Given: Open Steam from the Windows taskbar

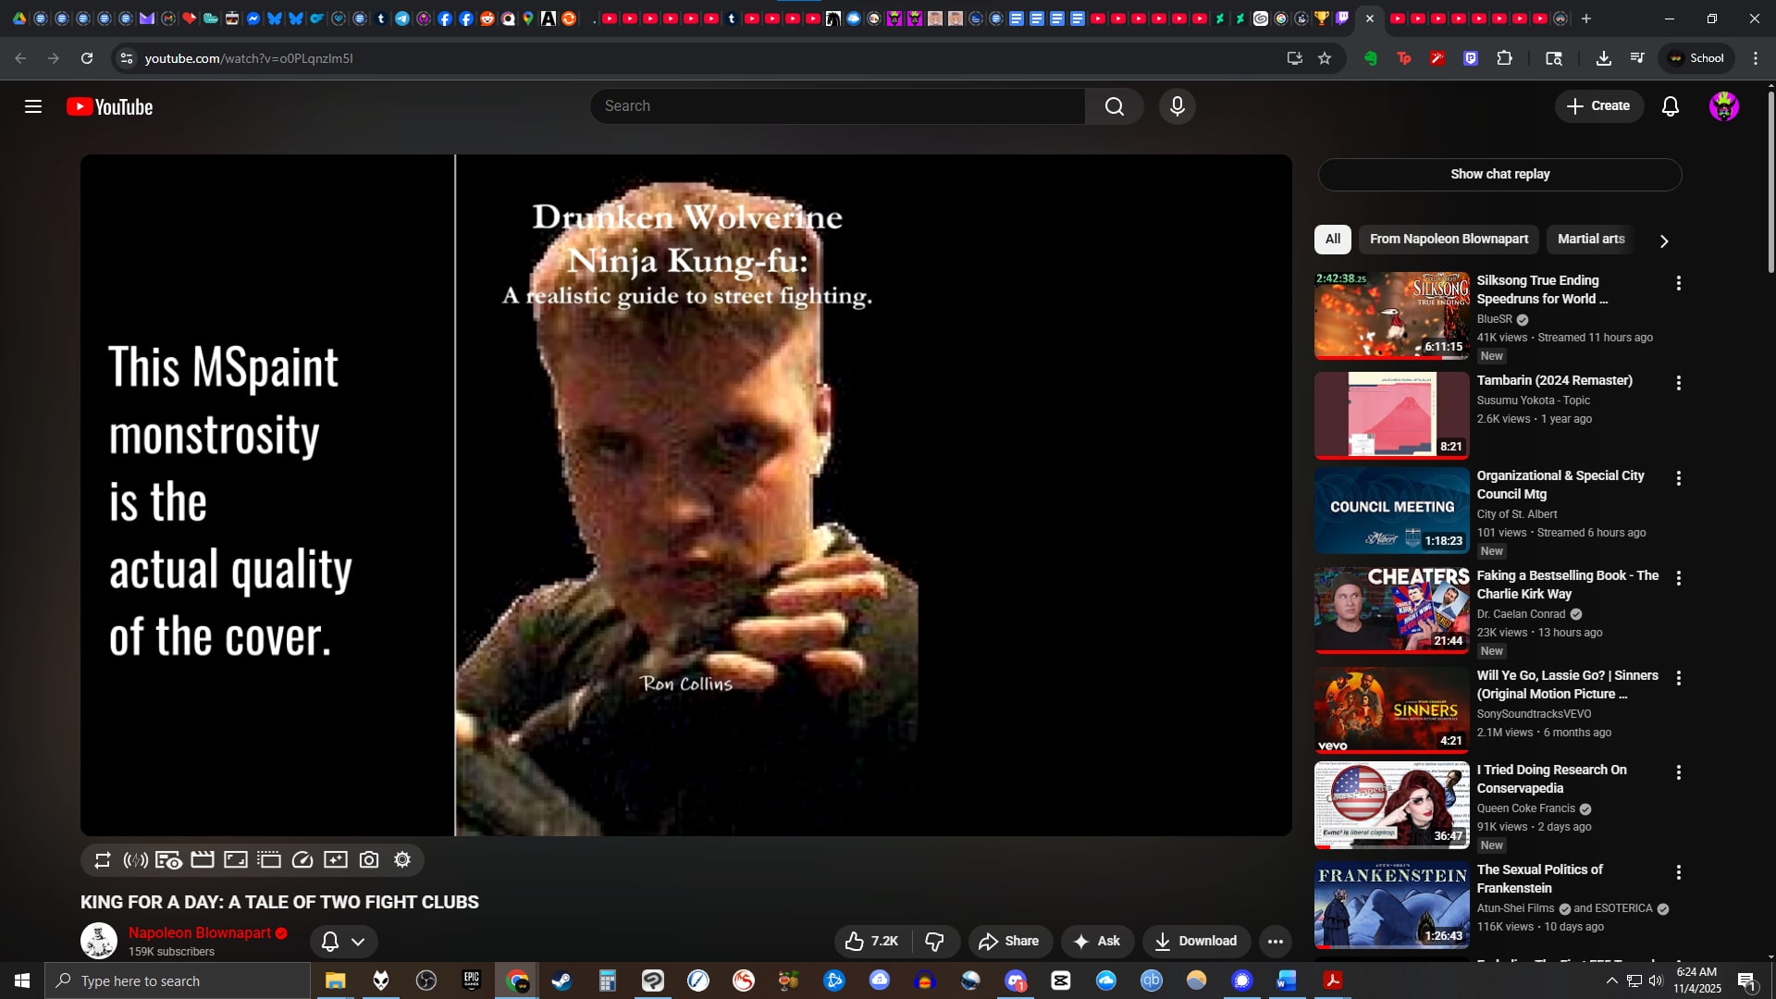Looking at the screenshot, I should pyautogui.click(x=561, y=980).
